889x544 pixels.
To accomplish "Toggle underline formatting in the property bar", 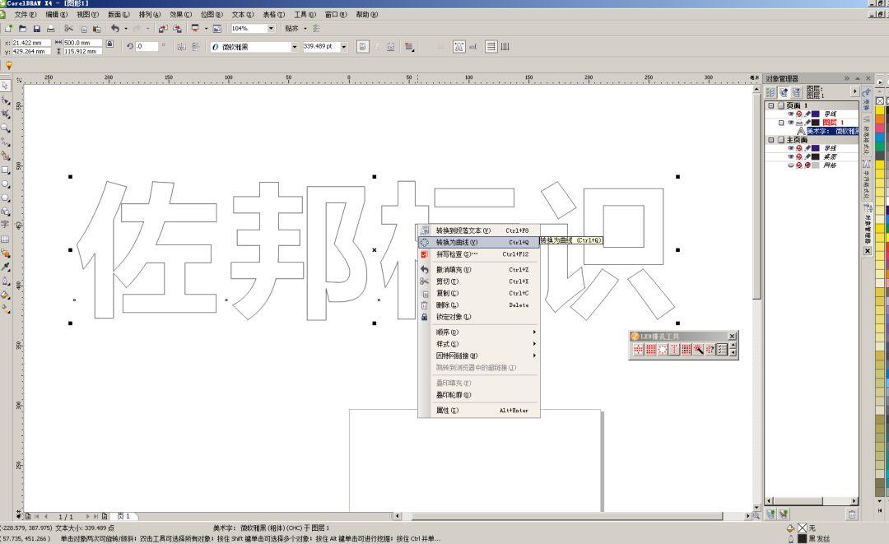I will (x=391, y=47).
